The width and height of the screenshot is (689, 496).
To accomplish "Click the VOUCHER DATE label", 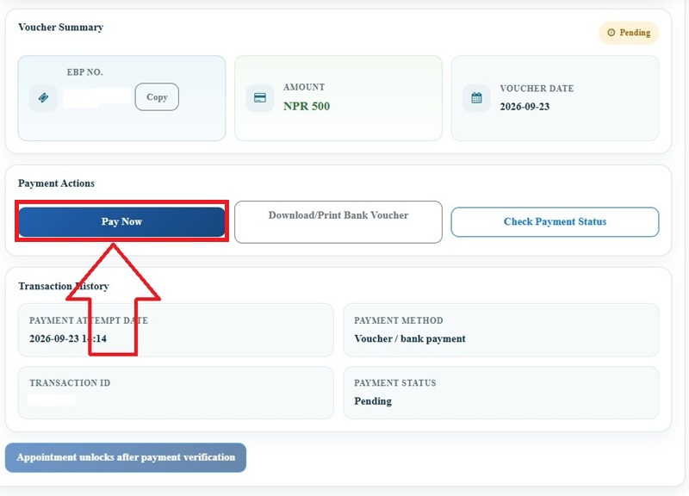I will pos(537,89).
